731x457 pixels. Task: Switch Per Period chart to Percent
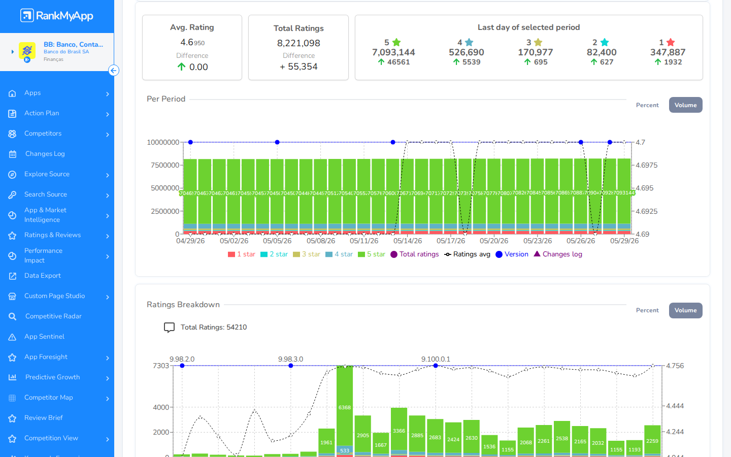[647, 105]
